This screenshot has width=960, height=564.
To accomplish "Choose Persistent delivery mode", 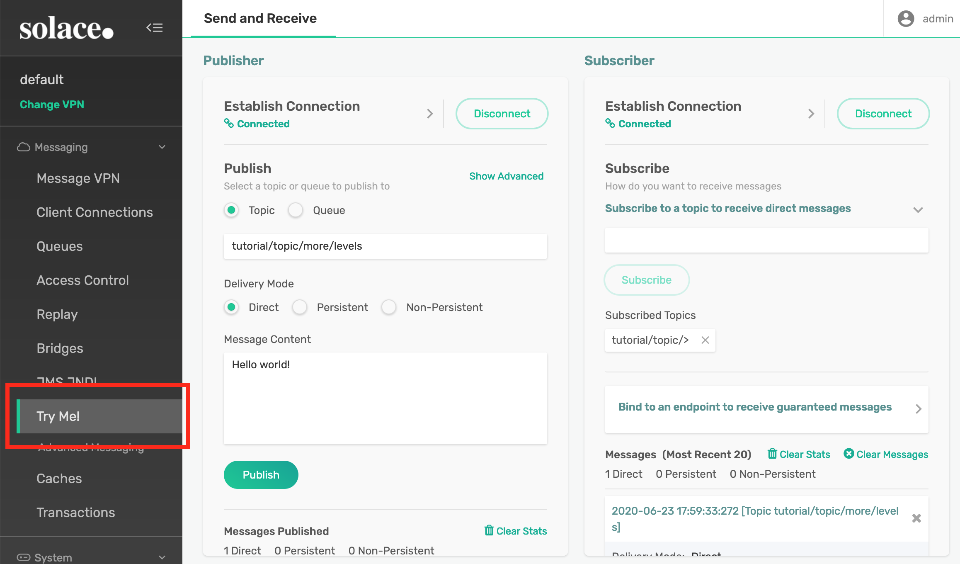I will (x=300, y=307).
